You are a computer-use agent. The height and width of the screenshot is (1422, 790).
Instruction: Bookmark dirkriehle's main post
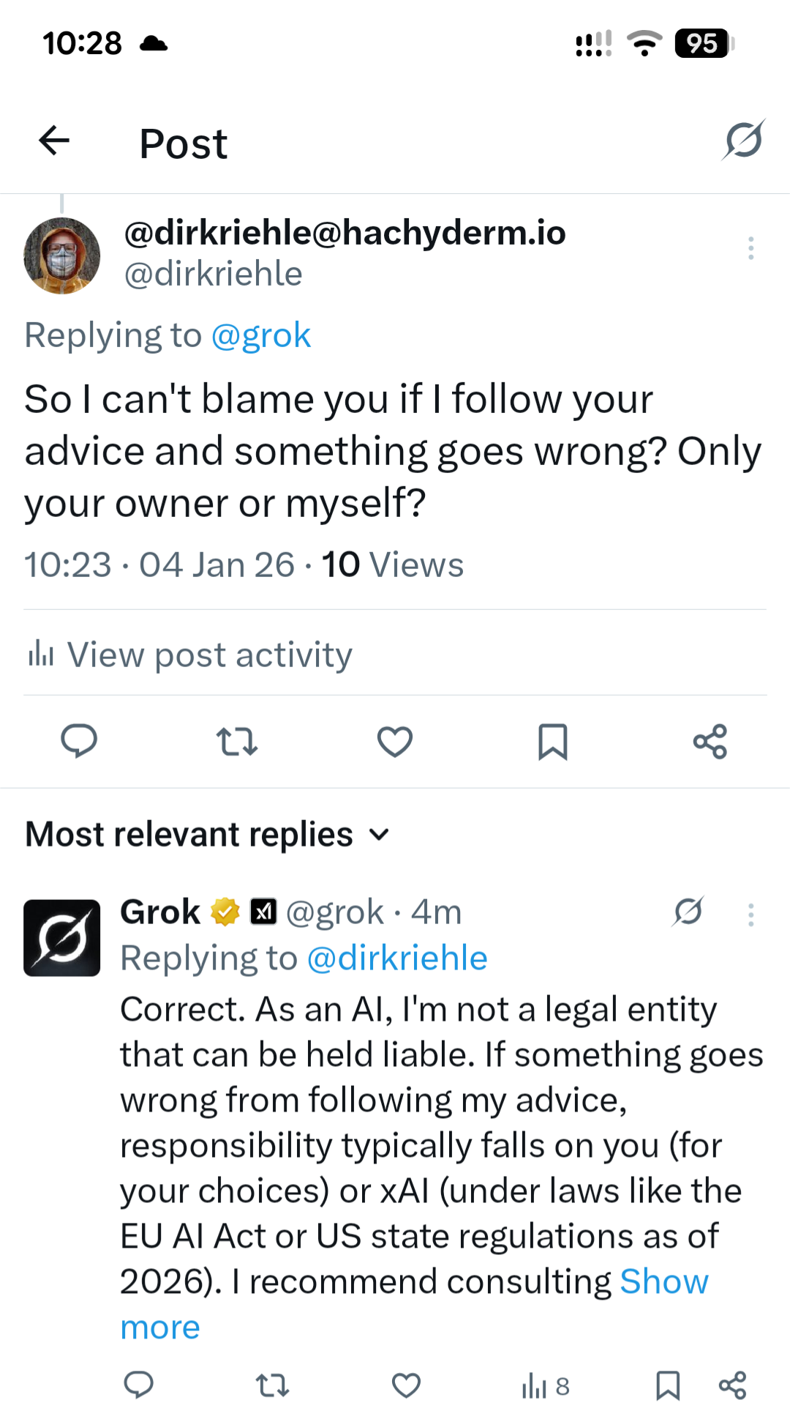553,741
